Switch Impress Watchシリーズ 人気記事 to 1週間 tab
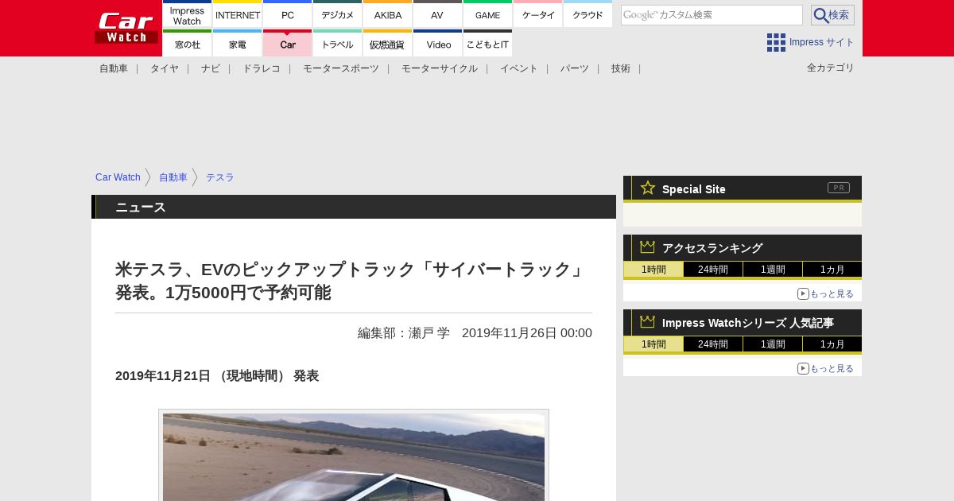The width and height of the screenshot is (954, 501). 773,344
